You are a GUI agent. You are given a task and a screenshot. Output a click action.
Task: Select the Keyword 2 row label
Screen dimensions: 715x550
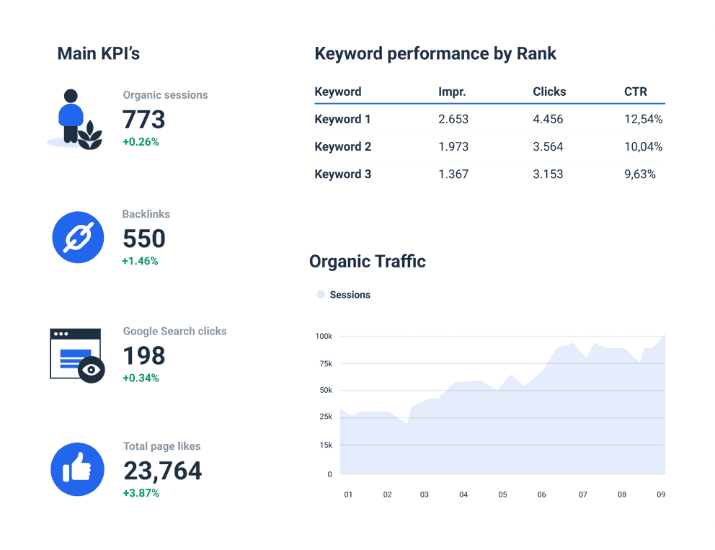tap(343, 146)
